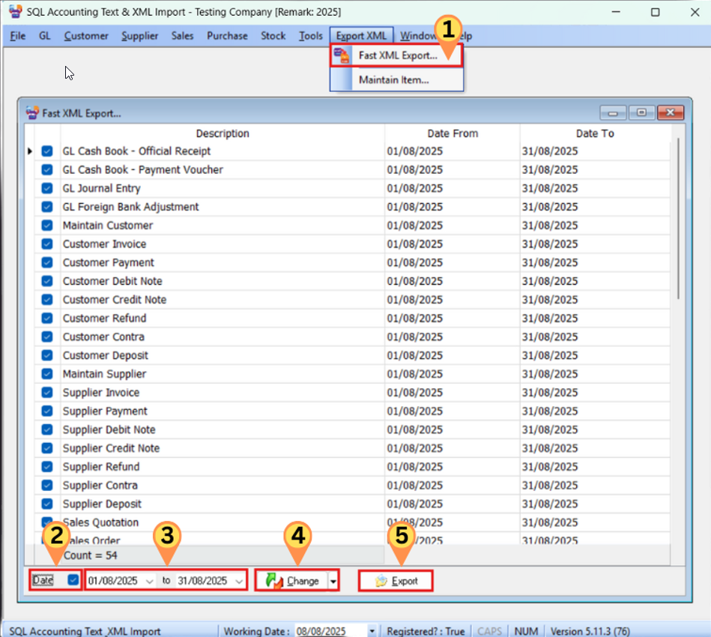
Task: Click the vertical scrollbar of the export list
Action: coord(679,225)
